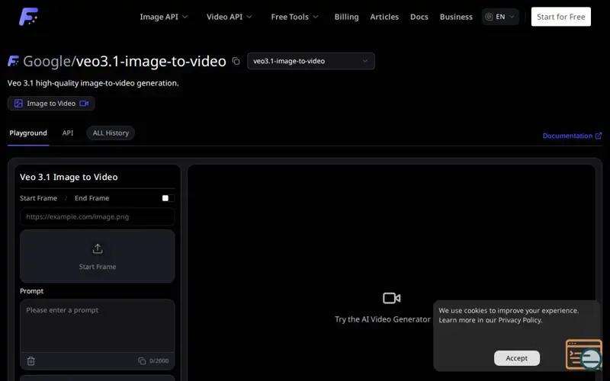Click the image icon in Image to Video tag
Screen dimensions: 610x381
click(x=18, y=104)
